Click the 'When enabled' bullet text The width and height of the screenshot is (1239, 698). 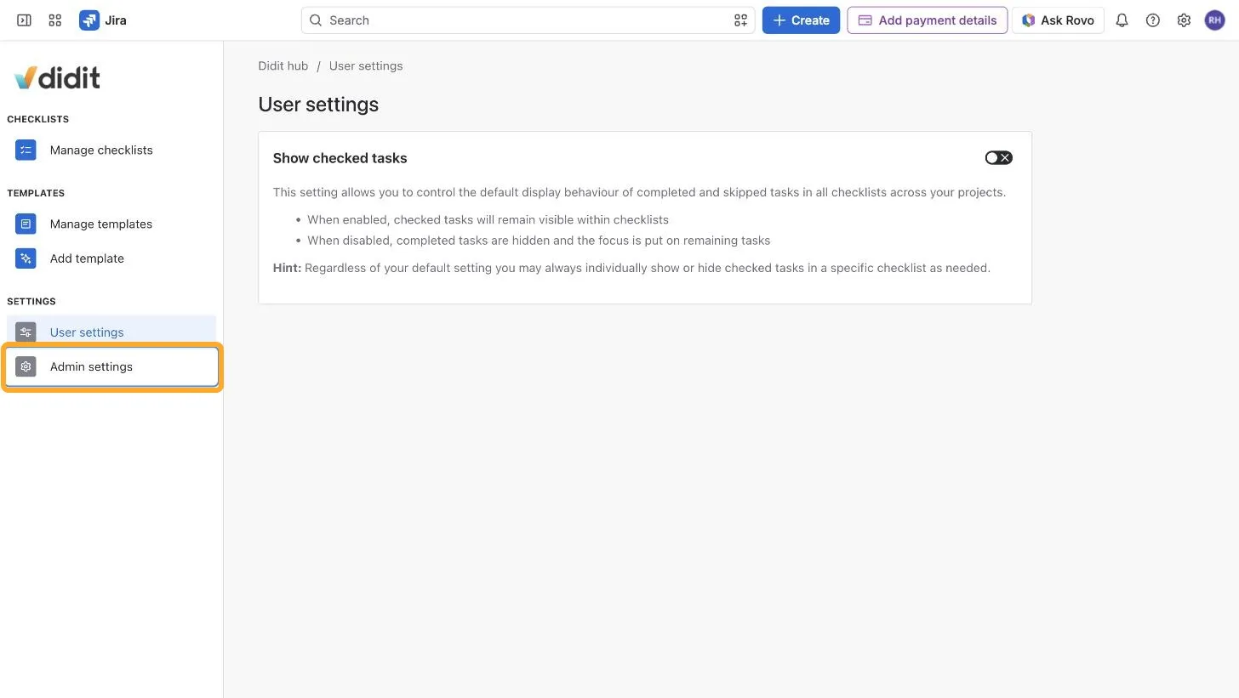click(488, 220)
